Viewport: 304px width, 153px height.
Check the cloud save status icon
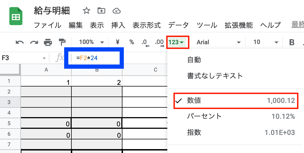[117, 11]
